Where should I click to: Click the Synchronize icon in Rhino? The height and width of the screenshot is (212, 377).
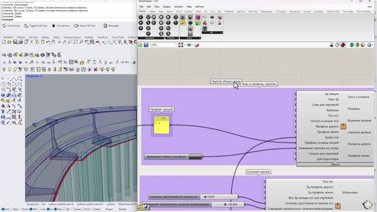[4, 26]
